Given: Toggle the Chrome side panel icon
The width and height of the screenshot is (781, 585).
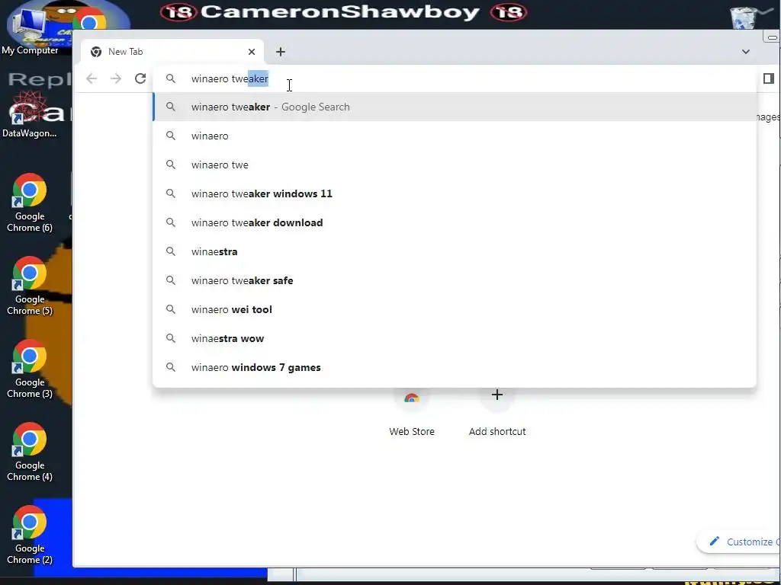Looking at the screenshot, I should pyautogui.click(x=769, y=78).
